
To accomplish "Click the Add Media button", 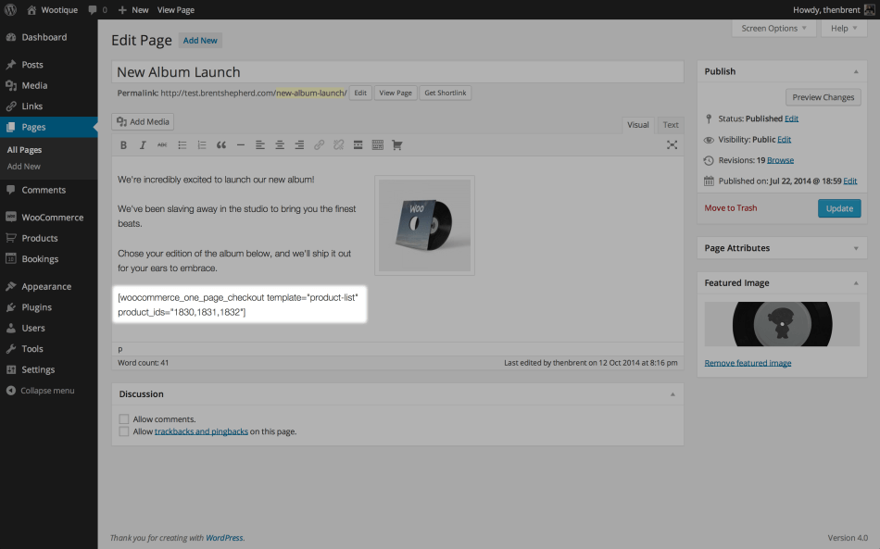I will tap(143, 121).
